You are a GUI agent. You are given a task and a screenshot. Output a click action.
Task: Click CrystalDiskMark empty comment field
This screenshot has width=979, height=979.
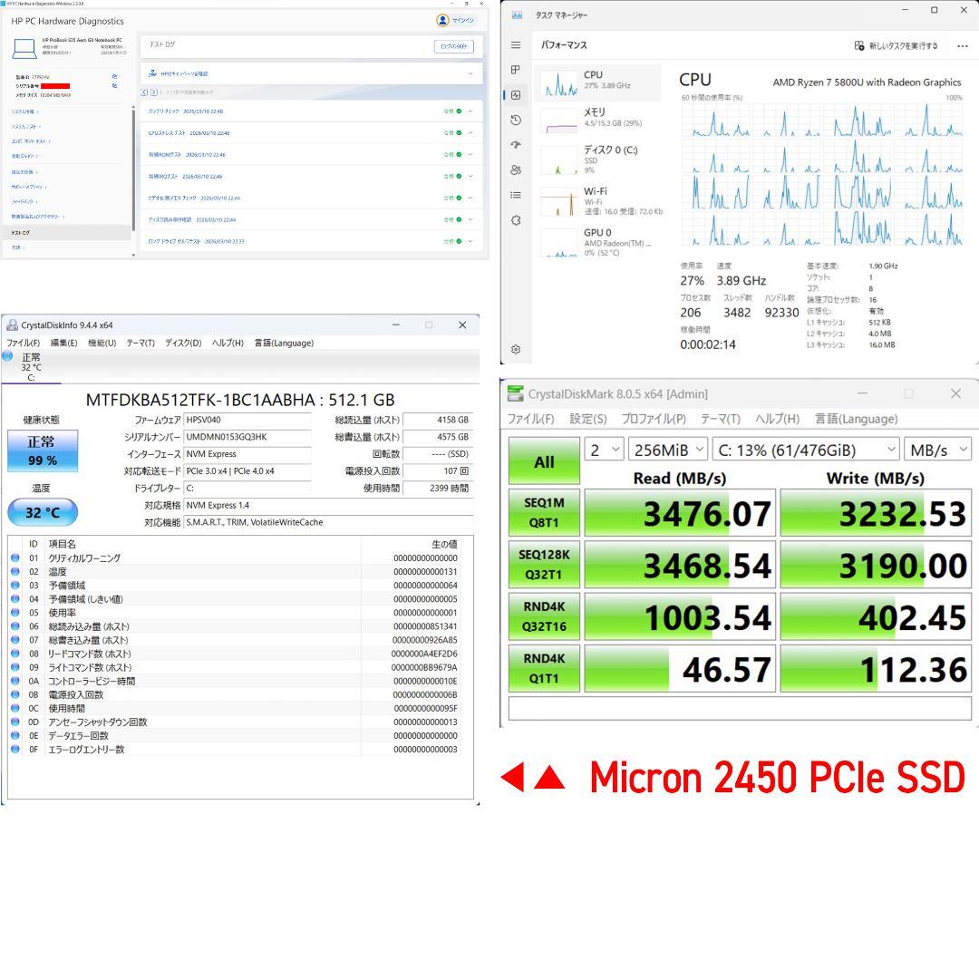(x=740, y=709)
